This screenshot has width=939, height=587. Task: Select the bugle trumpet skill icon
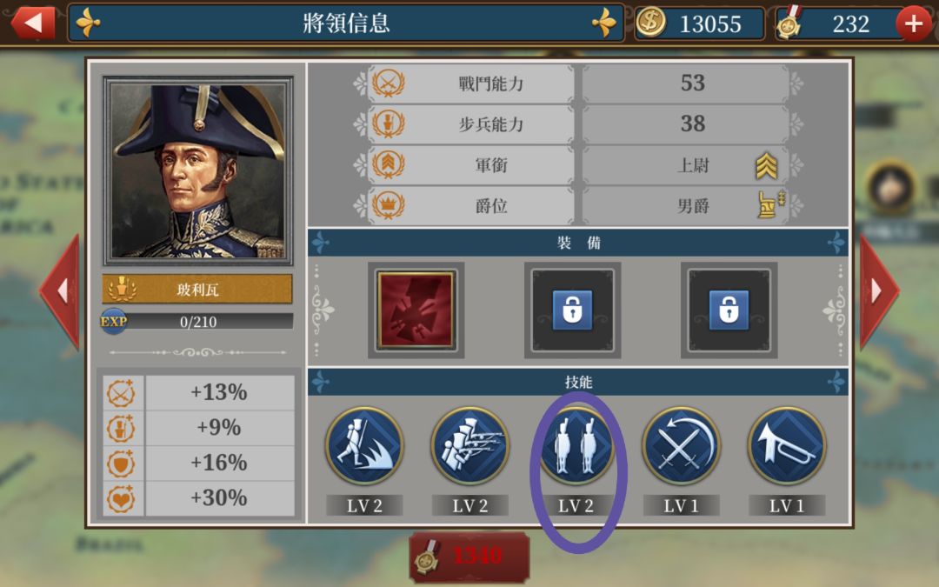(x=787, y=446)
